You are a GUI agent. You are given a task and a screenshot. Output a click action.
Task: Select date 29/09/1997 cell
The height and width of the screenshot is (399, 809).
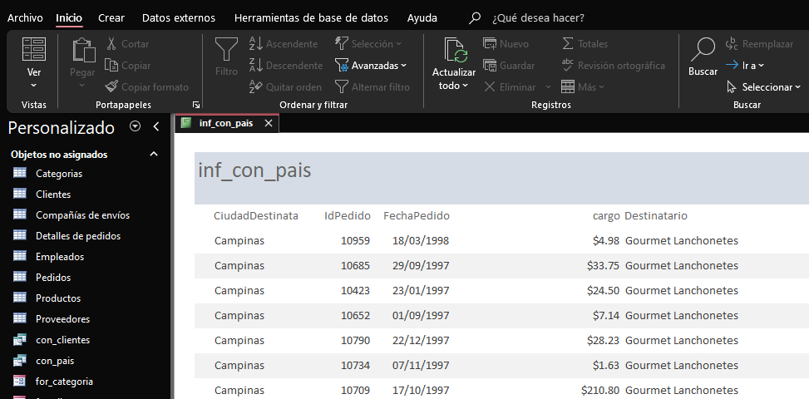click(421, 266)
